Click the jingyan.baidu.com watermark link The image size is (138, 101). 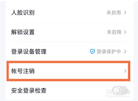[x=118, y=96]
